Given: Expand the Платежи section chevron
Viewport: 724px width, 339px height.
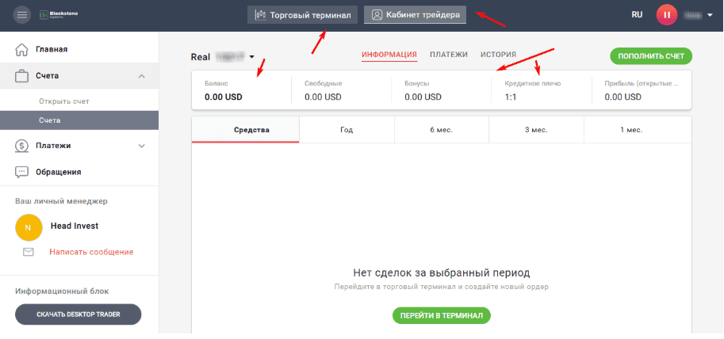Looking at the screenshot, I should tap(142, 146).
